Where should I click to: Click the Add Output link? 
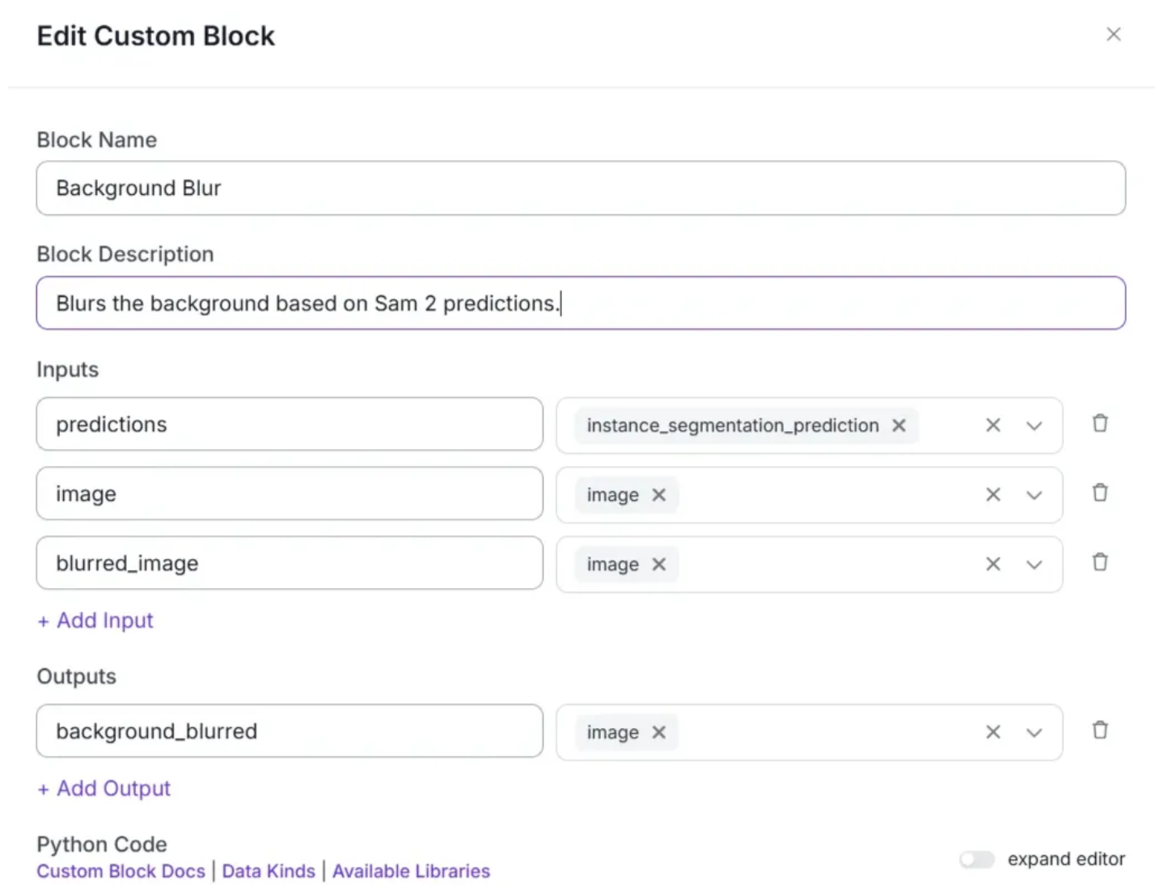tap(104, 789)
